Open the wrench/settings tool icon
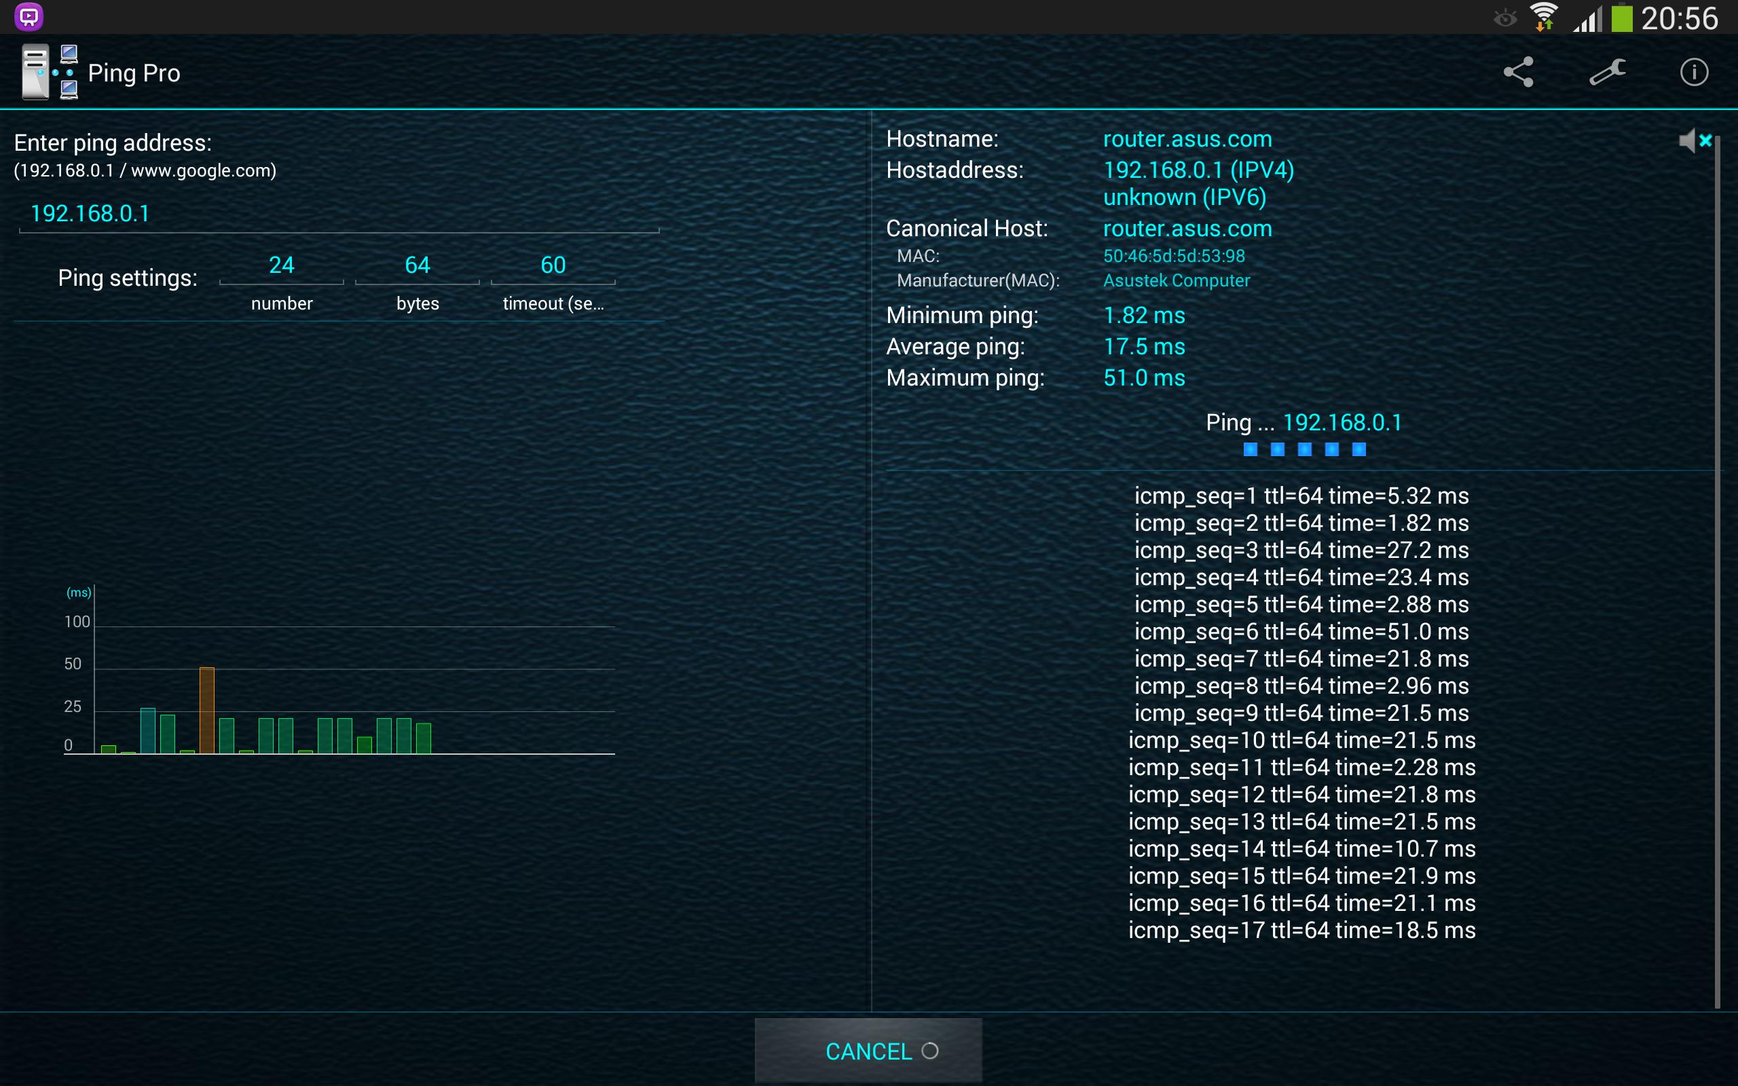 pos(1608,73)
